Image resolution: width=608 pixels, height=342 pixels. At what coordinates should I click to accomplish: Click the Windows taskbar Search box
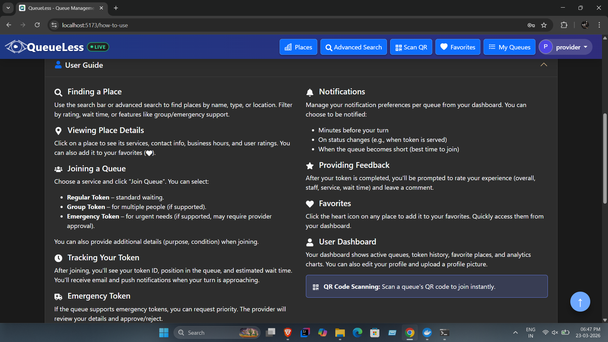(x=217, y=333)
